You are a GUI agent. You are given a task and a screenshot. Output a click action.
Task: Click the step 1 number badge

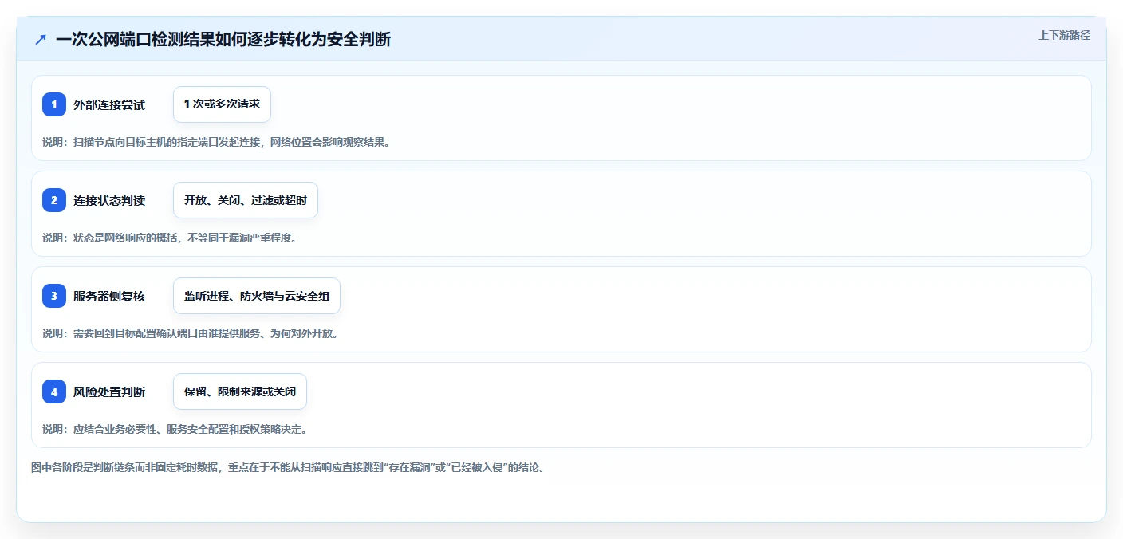(x=54, y=104)
